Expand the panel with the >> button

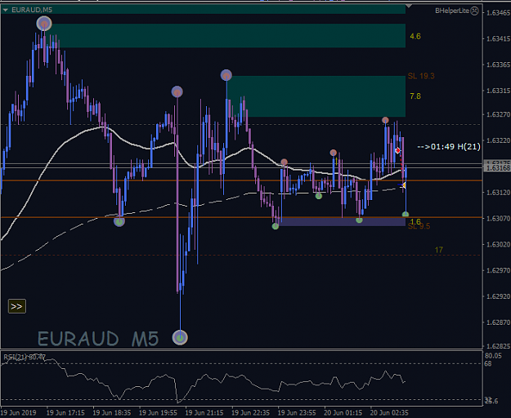pyautogui.click(x=16, y=306)
